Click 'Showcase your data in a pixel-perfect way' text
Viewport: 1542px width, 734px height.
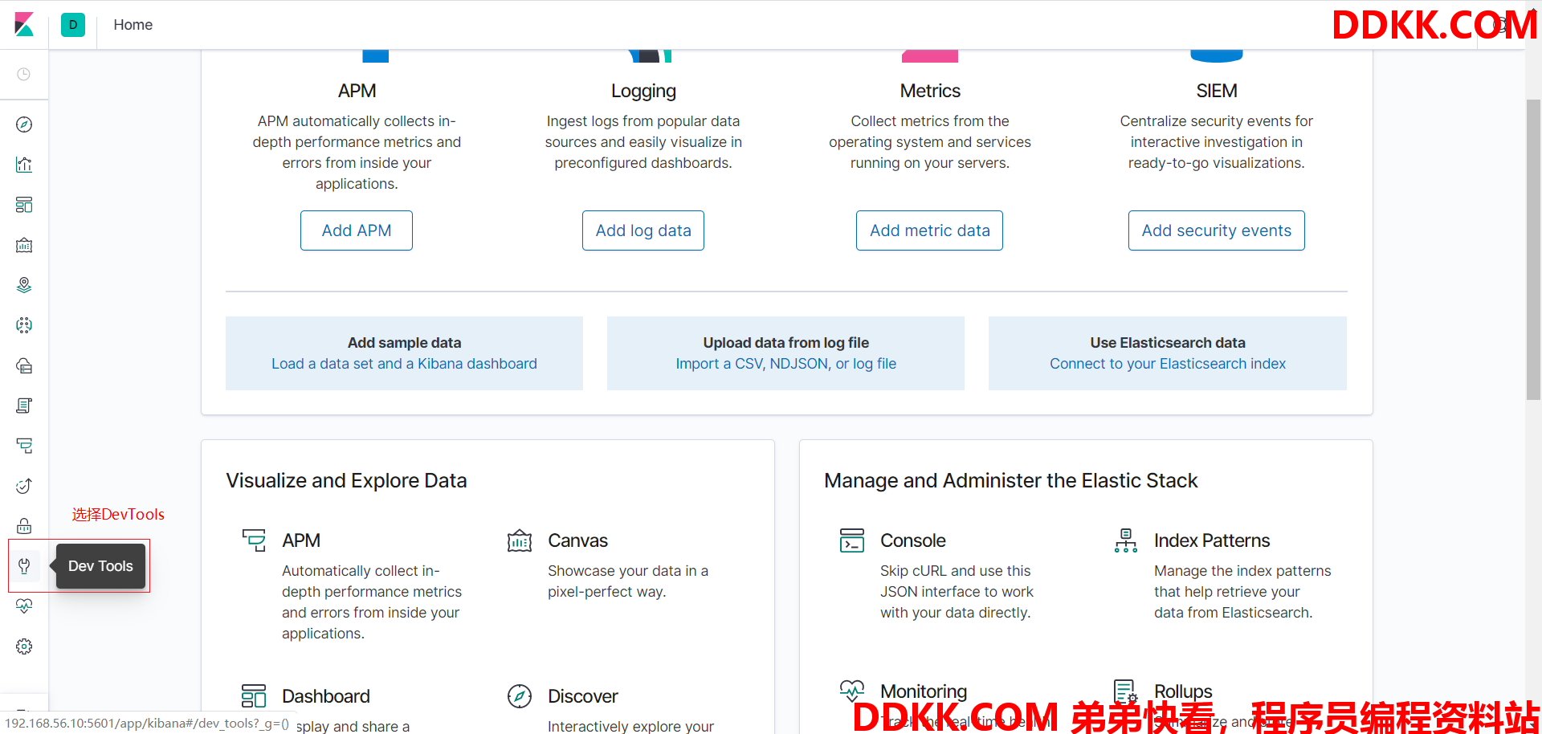click(628, 581)
